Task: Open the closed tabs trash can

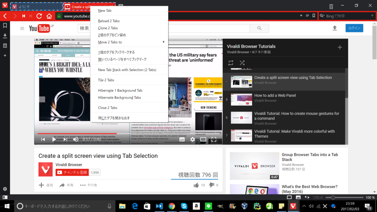Action: tap(331, 7)
